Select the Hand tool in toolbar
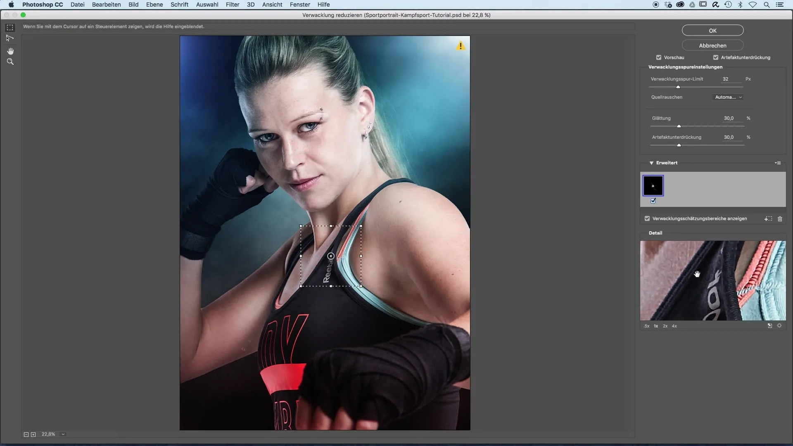 tap(10, 51)
